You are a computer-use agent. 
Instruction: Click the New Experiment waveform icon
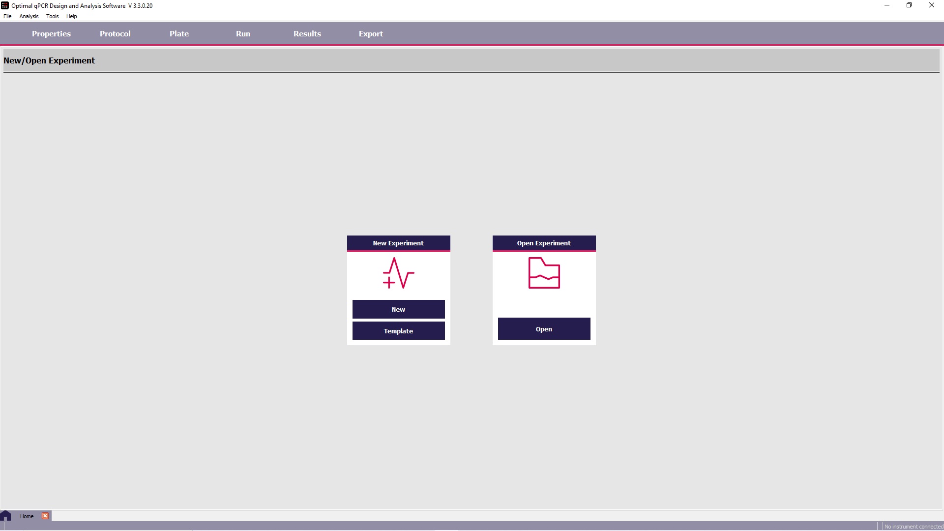(398, 273)
